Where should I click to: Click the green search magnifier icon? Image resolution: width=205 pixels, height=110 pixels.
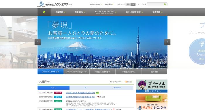[165, 4]
